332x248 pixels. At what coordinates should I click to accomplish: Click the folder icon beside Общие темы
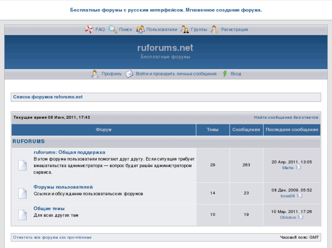click(22, 215)
